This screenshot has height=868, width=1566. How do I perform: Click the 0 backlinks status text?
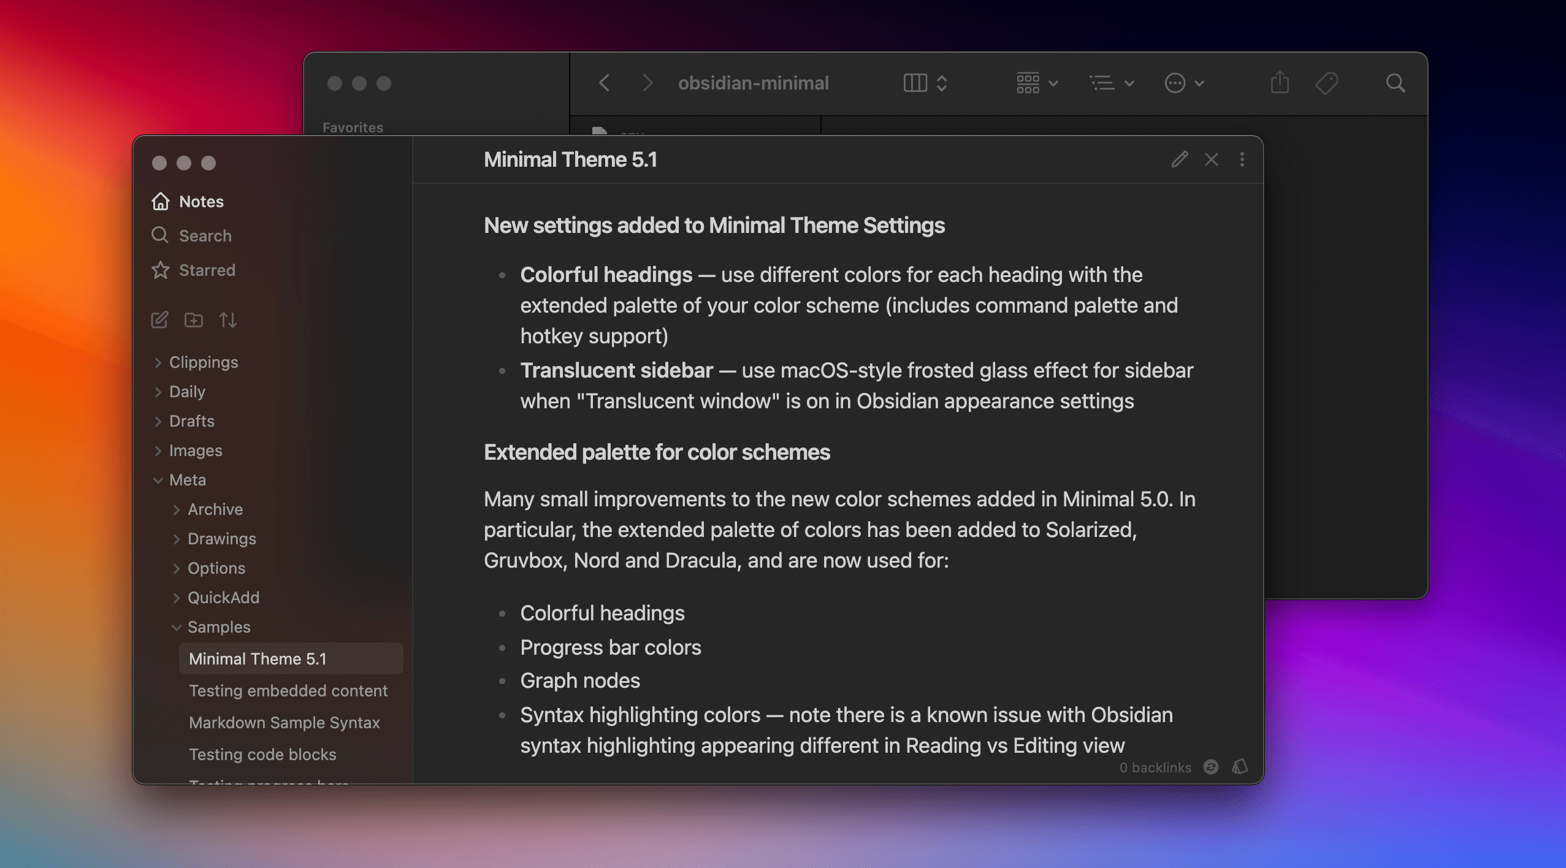coord(1155,767)
